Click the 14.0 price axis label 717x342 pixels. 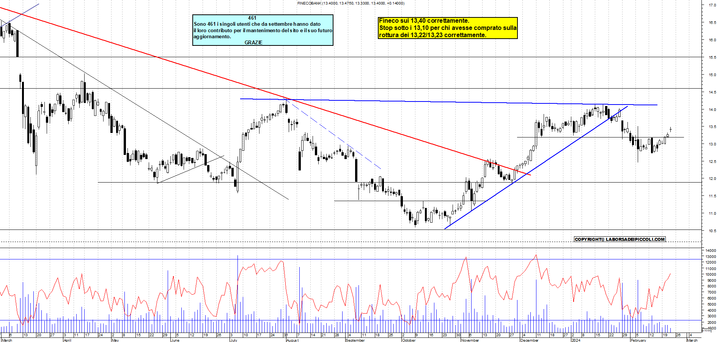[712, 110]
